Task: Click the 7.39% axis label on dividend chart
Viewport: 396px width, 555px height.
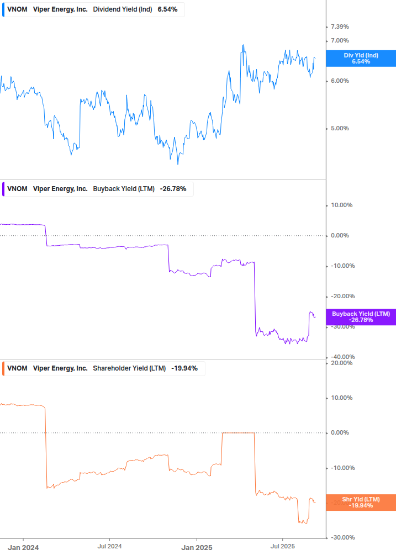Action: tap(340, 27)
